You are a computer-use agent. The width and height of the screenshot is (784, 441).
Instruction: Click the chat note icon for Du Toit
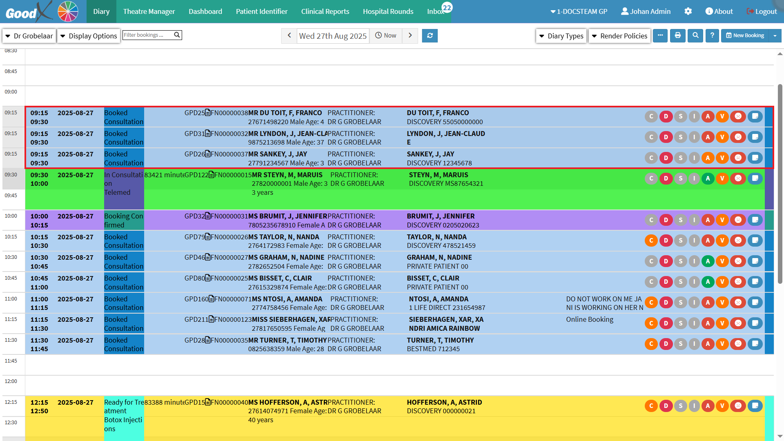(755, 116)
